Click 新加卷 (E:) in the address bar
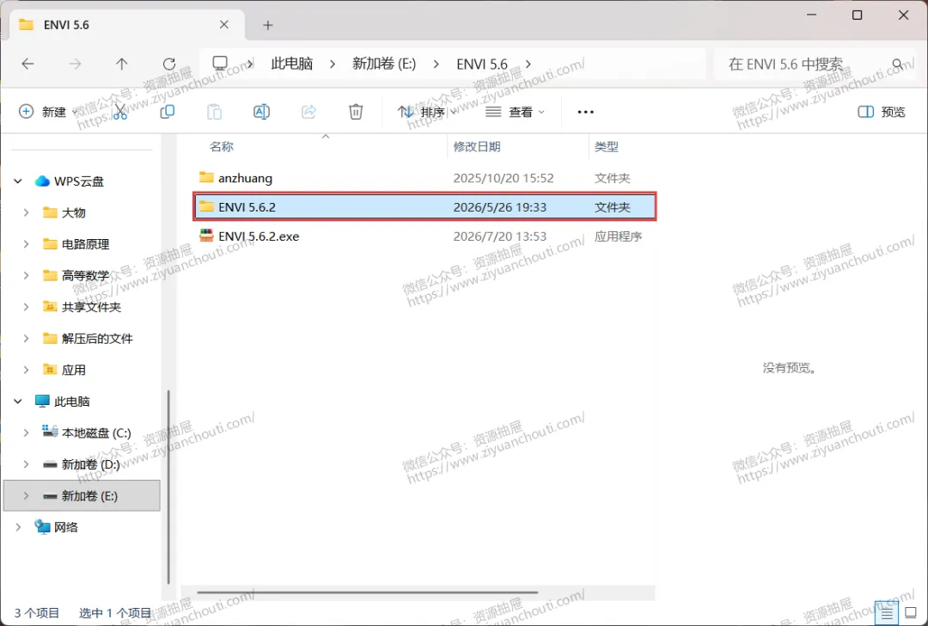The image size is (928, 626). pos(384,64)
